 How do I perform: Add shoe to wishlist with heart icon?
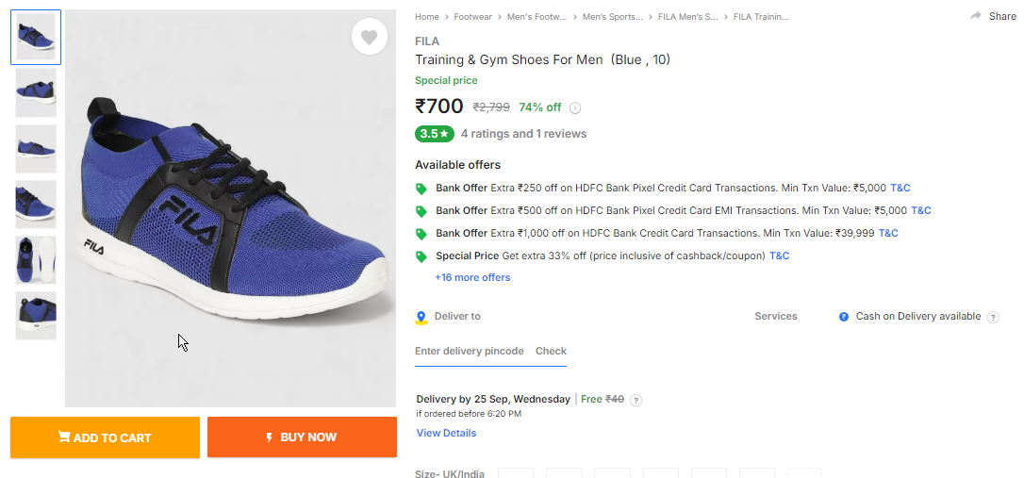click(x=370, y=37)
